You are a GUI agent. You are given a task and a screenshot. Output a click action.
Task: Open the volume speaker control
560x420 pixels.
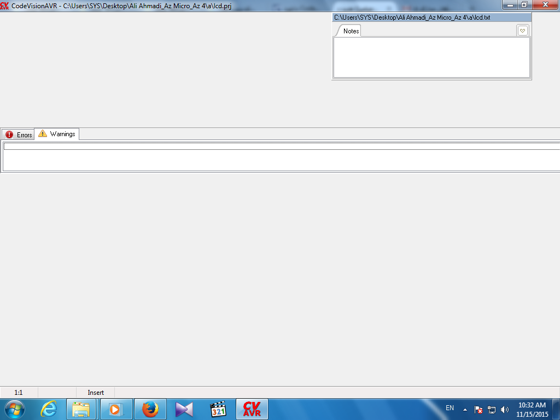pyautogui.click(x=504, y=409)
